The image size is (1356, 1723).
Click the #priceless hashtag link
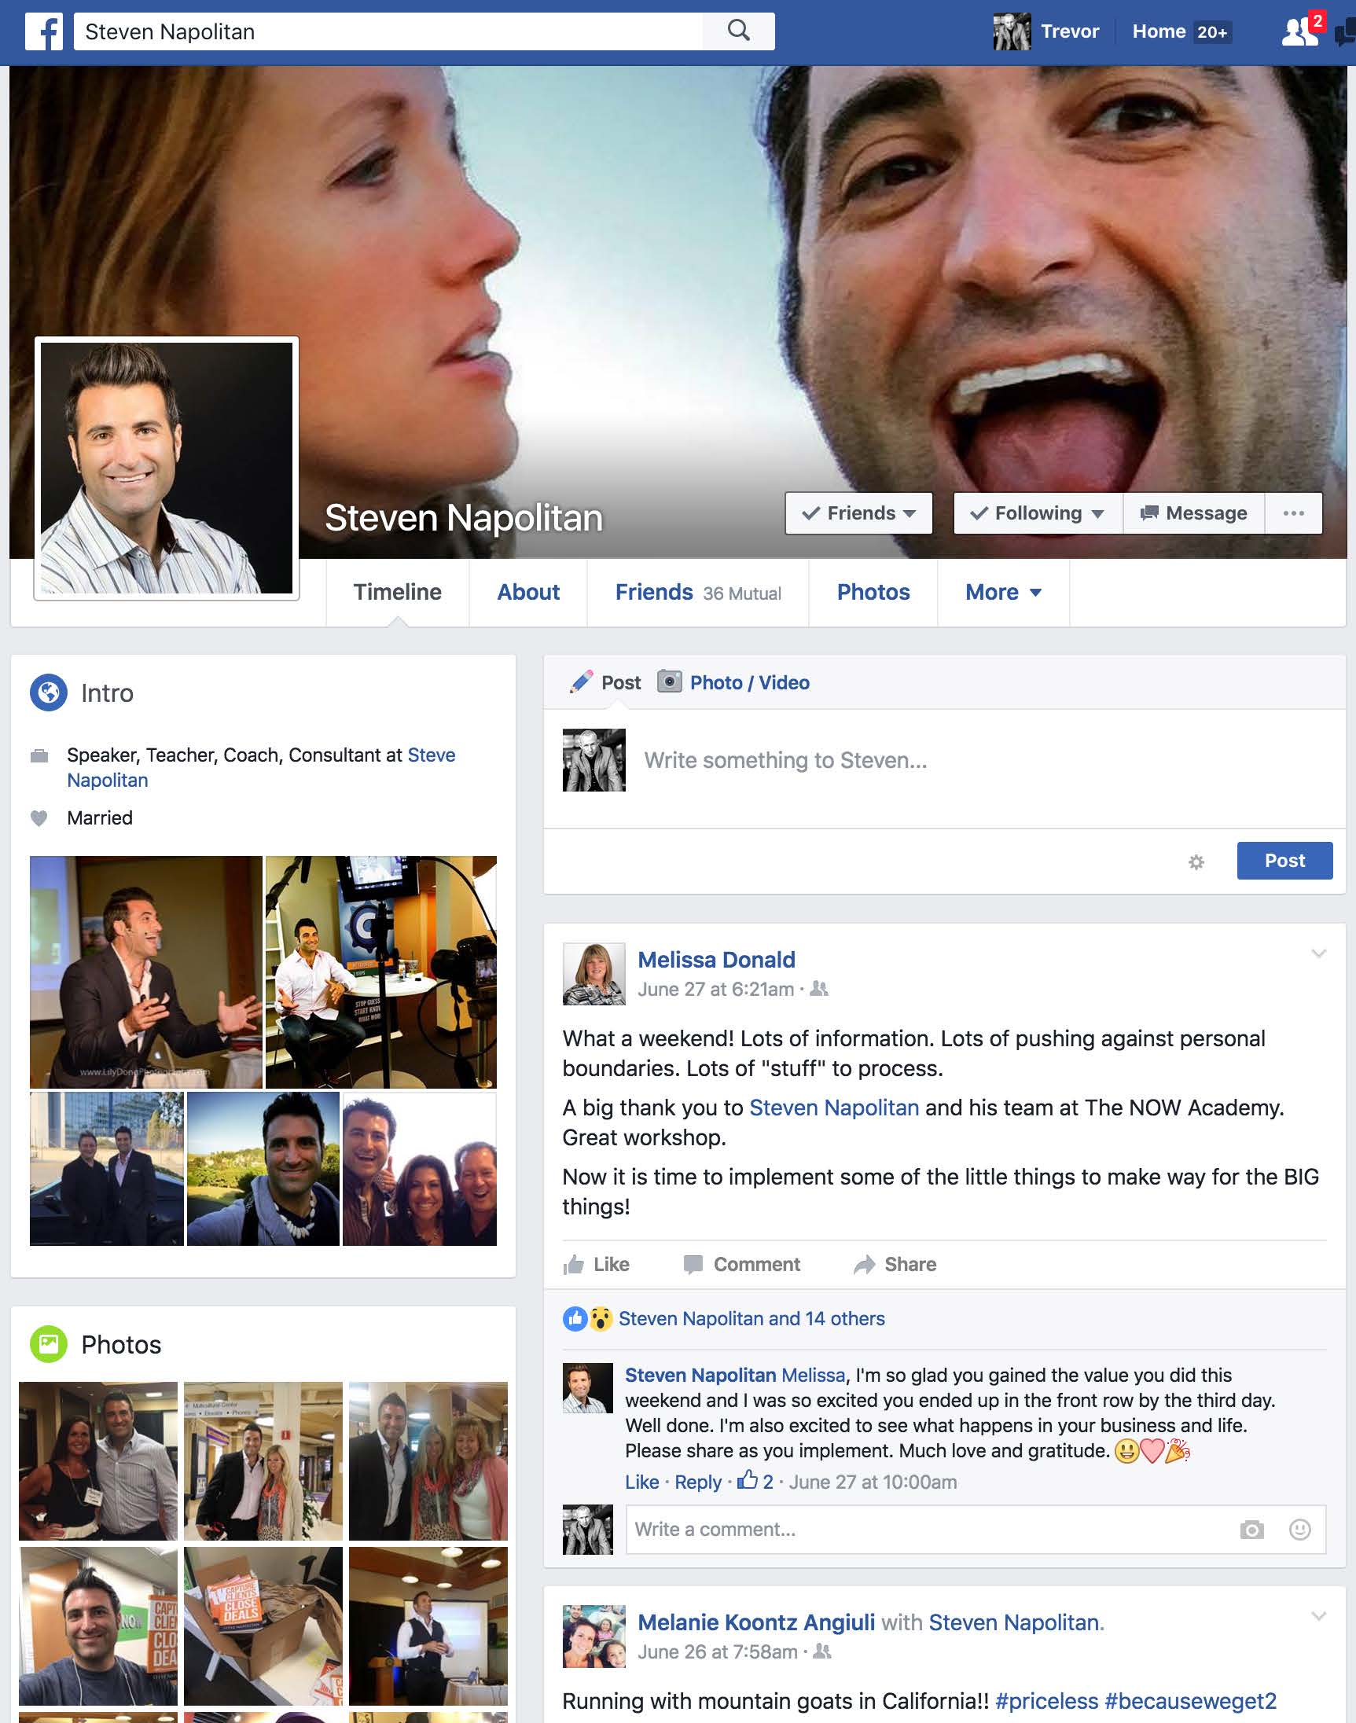pyautogui.click(x=1045, y=1701)
